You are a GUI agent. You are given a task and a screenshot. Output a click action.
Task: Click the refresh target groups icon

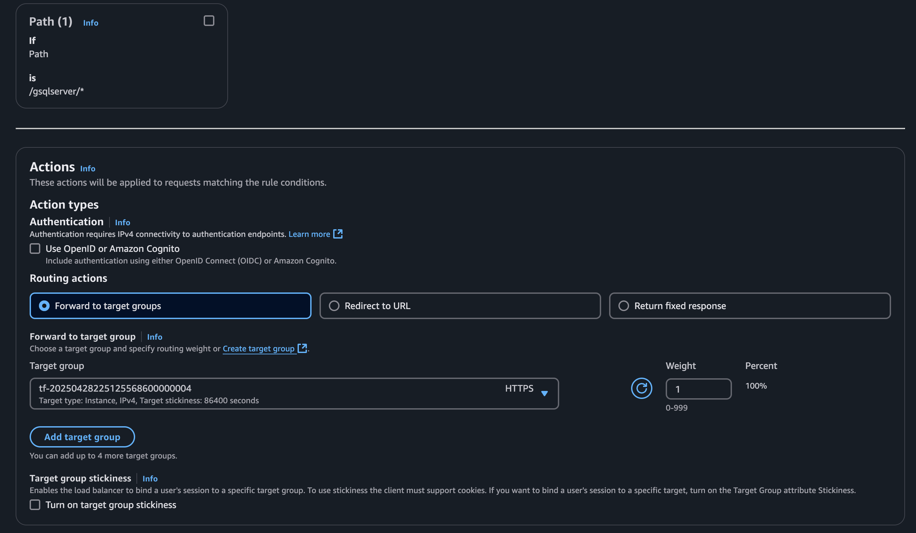point(641,388)
